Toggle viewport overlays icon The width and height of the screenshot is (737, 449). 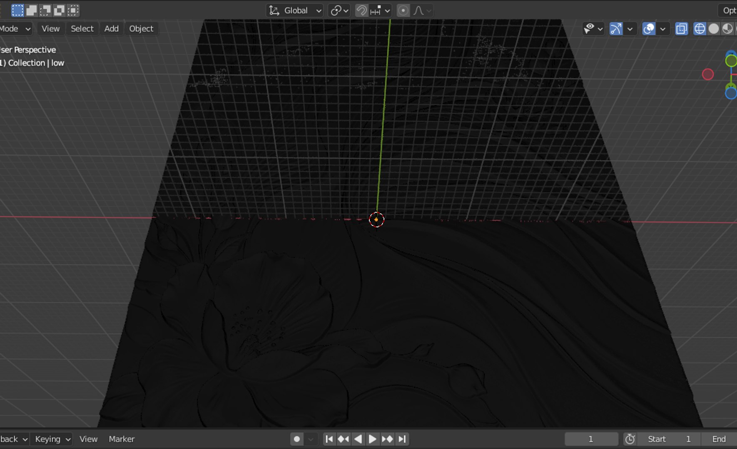point(649,29)
